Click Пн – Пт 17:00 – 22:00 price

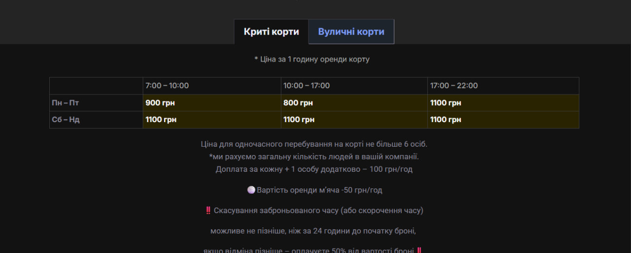[x=503, y=103]
